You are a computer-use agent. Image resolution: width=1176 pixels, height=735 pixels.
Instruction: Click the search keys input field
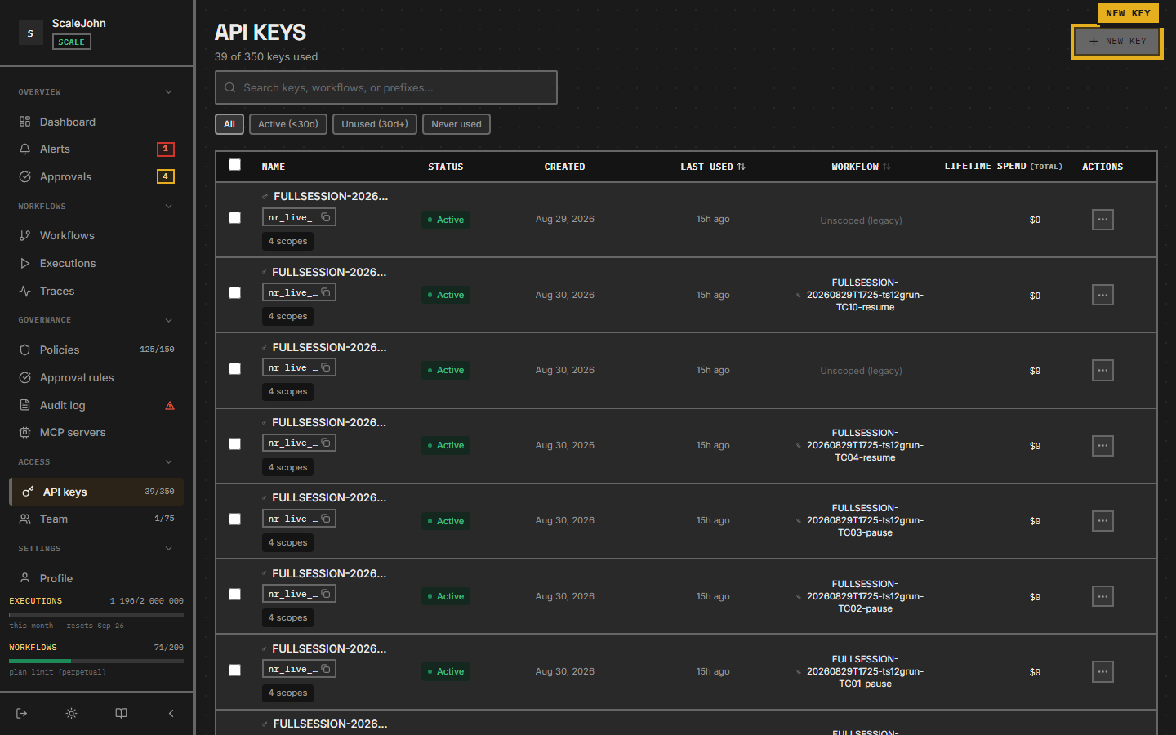click(x=386, y=87)
